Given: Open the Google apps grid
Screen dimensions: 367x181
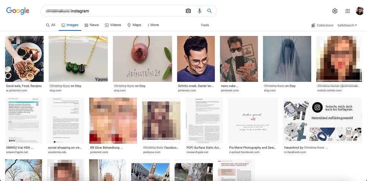Looking at the screenshot, I should [x=348, y=11].
